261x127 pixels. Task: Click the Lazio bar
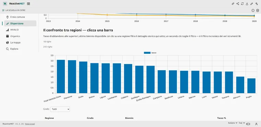[x=207, y=82]
